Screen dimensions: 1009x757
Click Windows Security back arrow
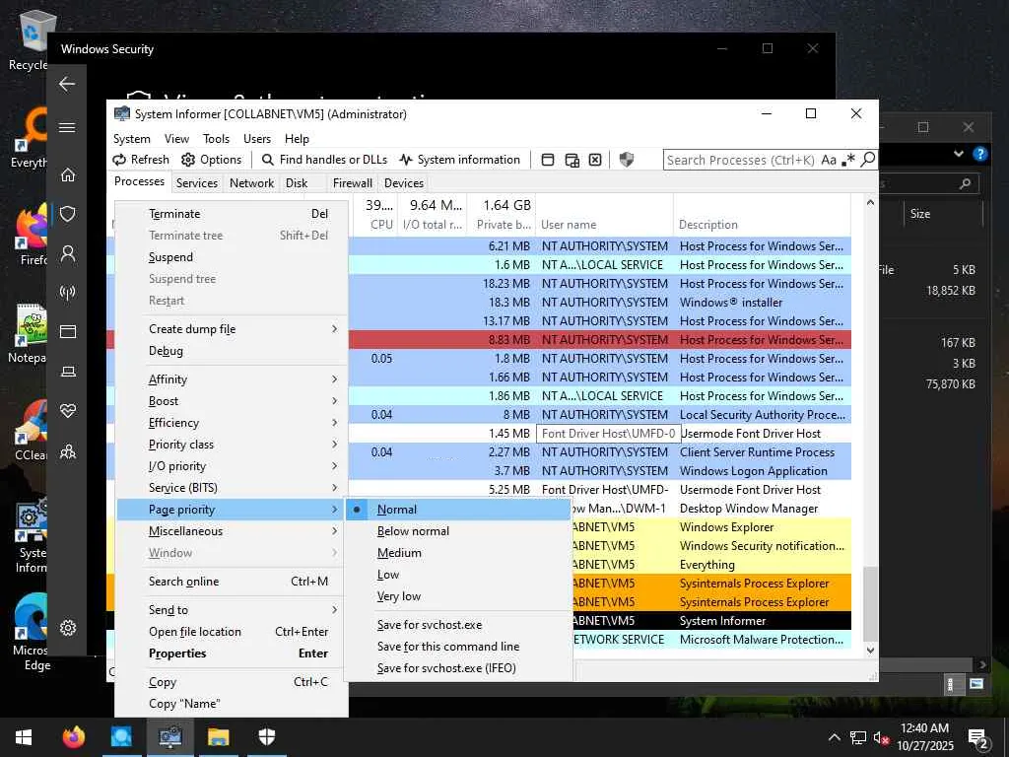click(67, 84)
